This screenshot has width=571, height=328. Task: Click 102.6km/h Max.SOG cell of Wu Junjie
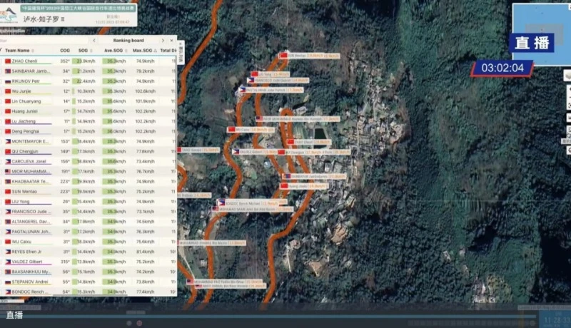coord(146,91)
